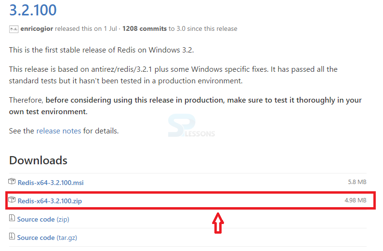
Task: Click the Downloads section heading
Action: tap(38, 160)
